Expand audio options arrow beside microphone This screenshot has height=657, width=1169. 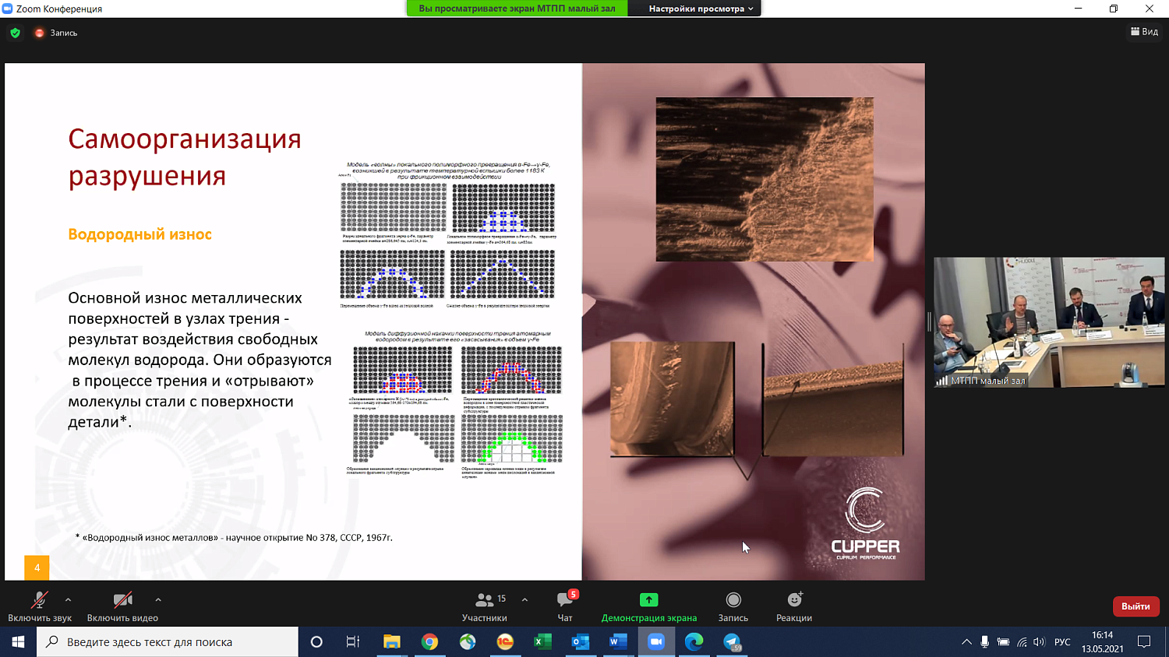pos(69,599)
